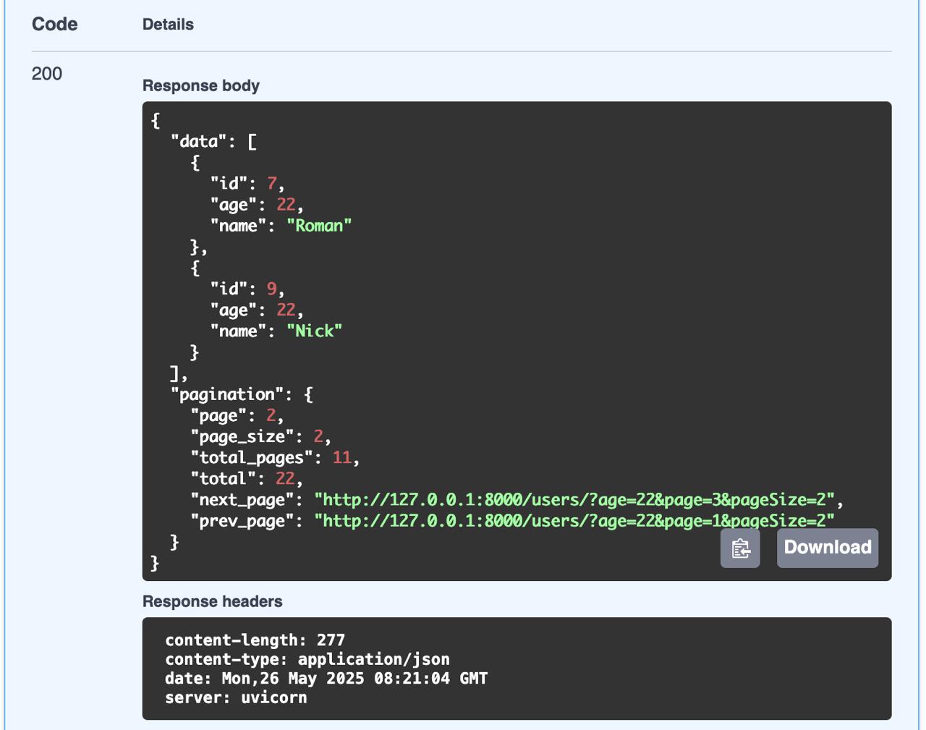926x730 pixels.
Task: Click the 200 status code
Action: coord(47,74)
